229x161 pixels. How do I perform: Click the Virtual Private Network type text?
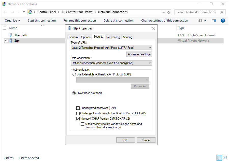tap(193, 41)
